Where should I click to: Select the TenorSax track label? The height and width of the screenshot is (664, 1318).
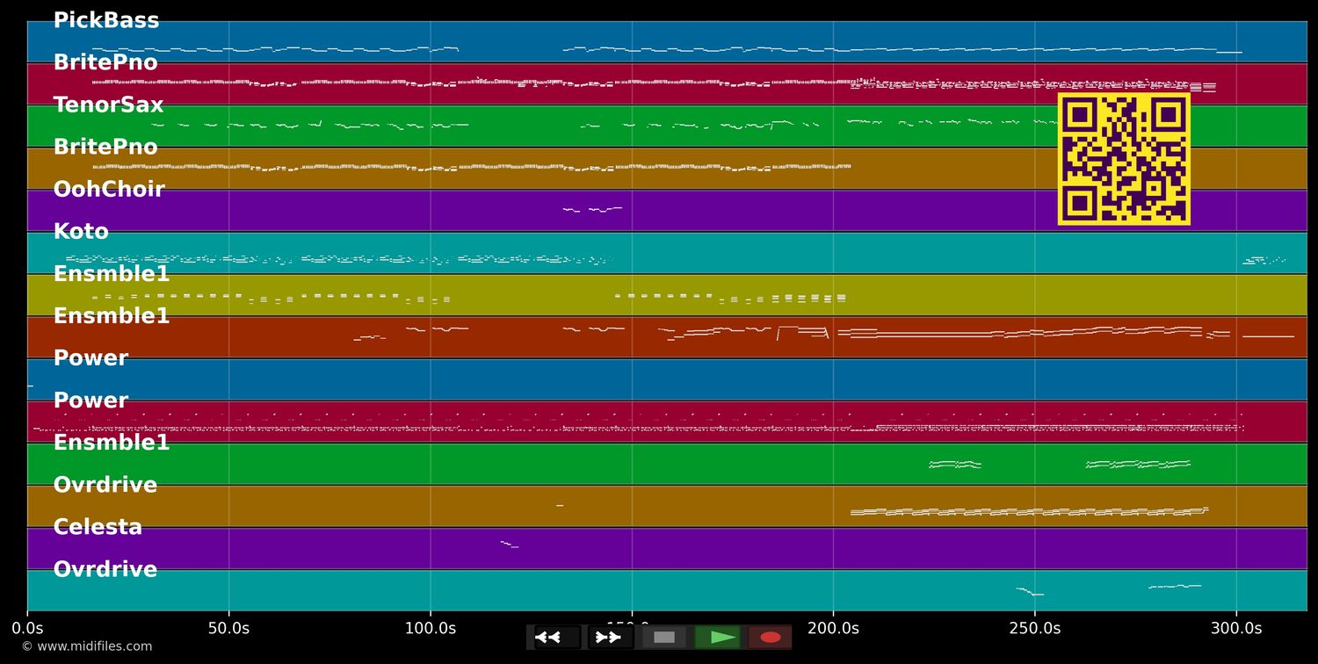(x=108, y=105)
